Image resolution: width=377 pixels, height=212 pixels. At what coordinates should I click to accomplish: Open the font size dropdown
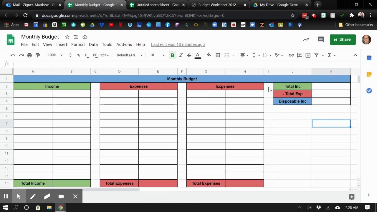point(157,55)
